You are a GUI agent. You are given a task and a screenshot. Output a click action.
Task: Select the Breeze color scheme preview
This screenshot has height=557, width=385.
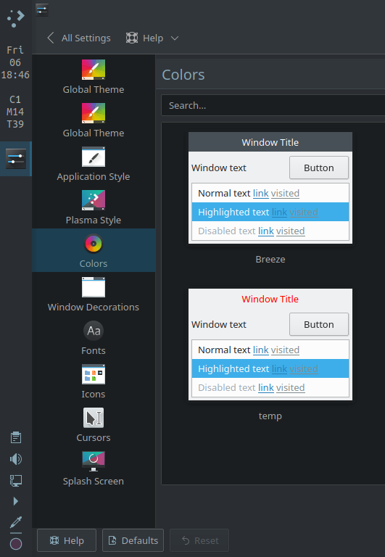click(x=270, y=188)
